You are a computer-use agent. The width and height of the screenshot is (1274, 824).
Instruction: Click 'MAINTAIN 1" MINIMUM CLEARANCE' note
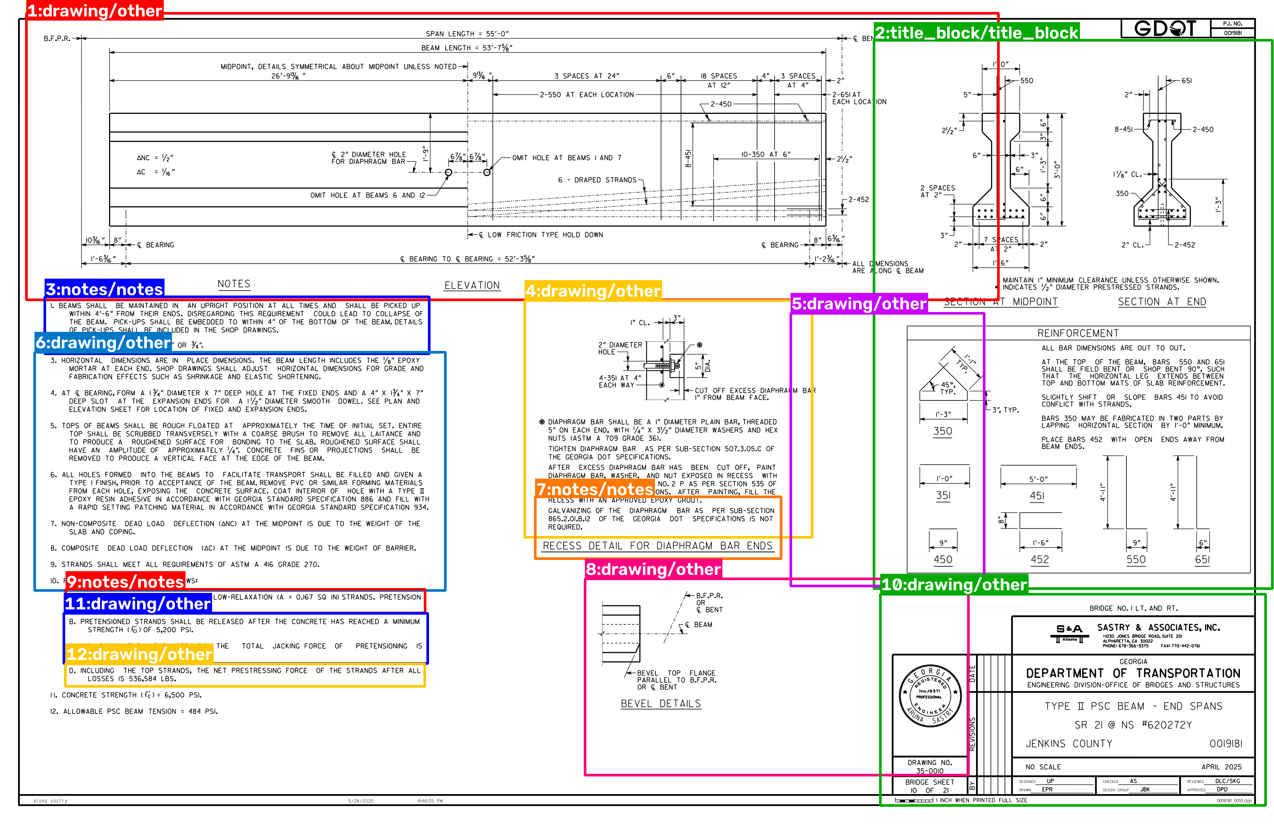[x=1111, y=280]
